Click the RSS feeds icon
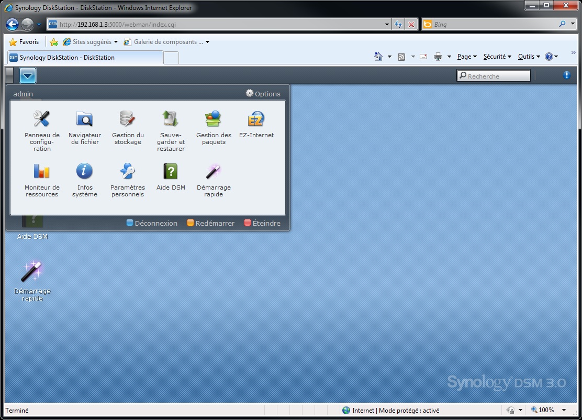This screenshot has height=420, width=582. tap(401, 57)
